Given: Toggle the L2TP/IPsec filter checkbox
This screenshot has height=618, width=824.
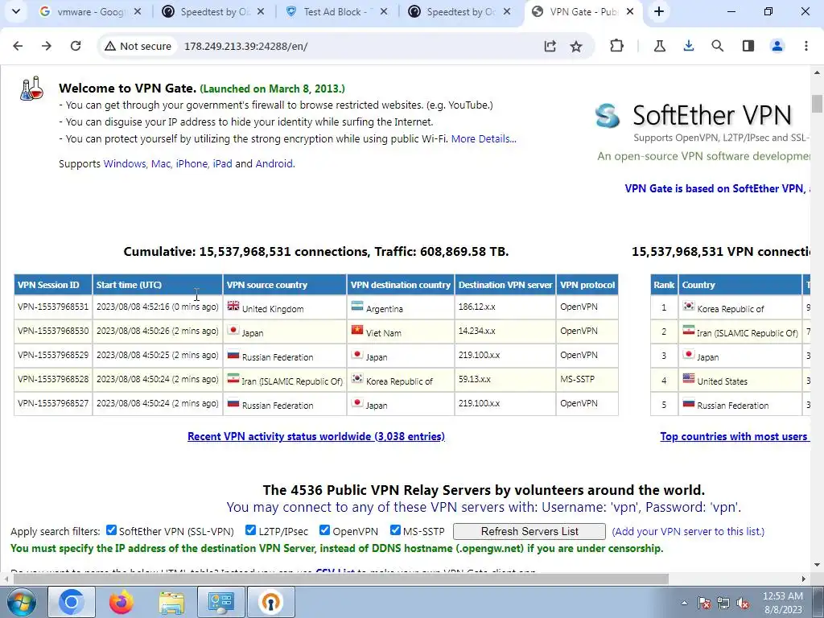Looking at the screenshot, I should click(x=251, y=530).
